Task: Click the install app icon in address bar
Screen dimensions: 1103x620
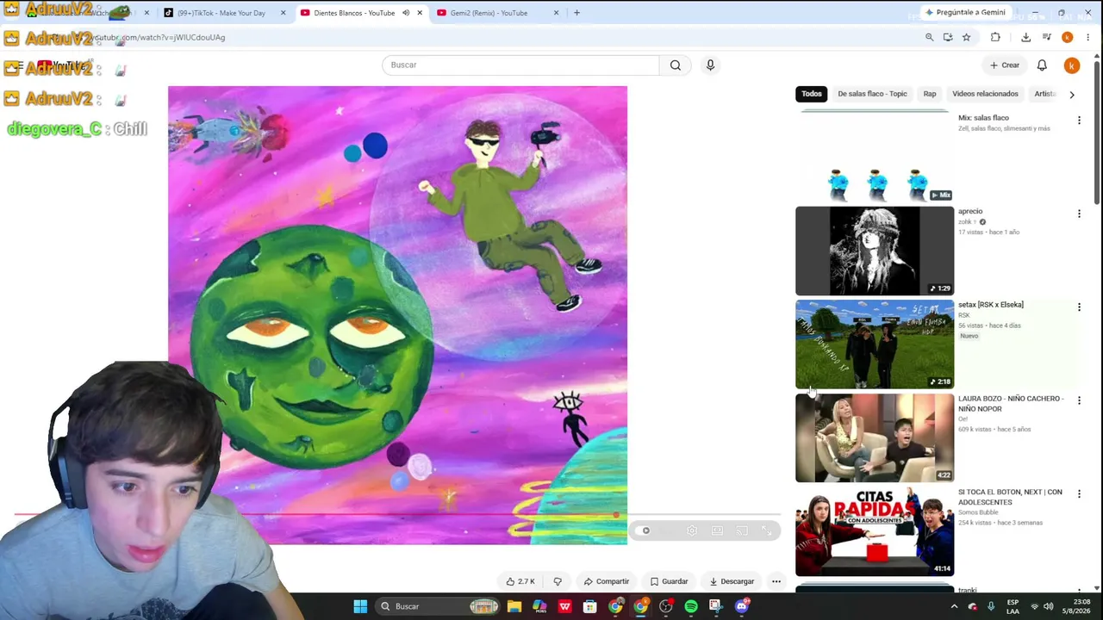Action: tap(948, 37)
